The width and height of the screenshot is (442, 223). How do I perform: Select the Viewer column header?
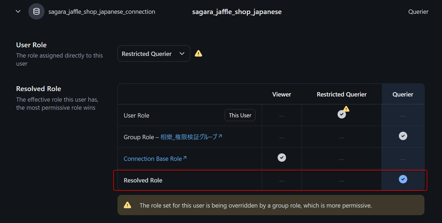tap(282, 94)
